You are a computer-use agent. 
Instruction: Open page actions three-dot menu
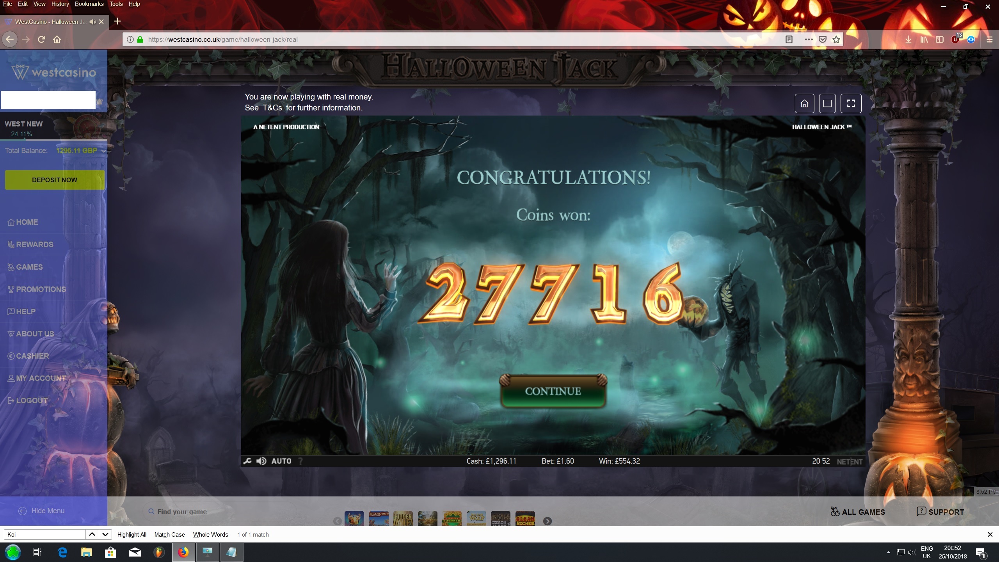coord(809,39)
